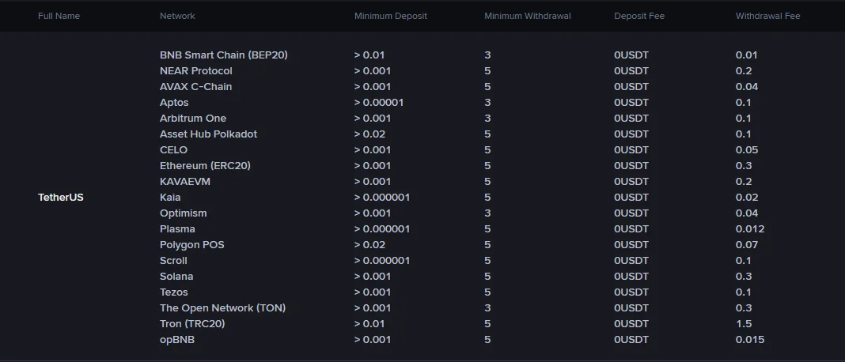Click Optimism minimum withdrawal 3
Image resolution: width=845 pixels, height=362 pixels.
point(487,213)
